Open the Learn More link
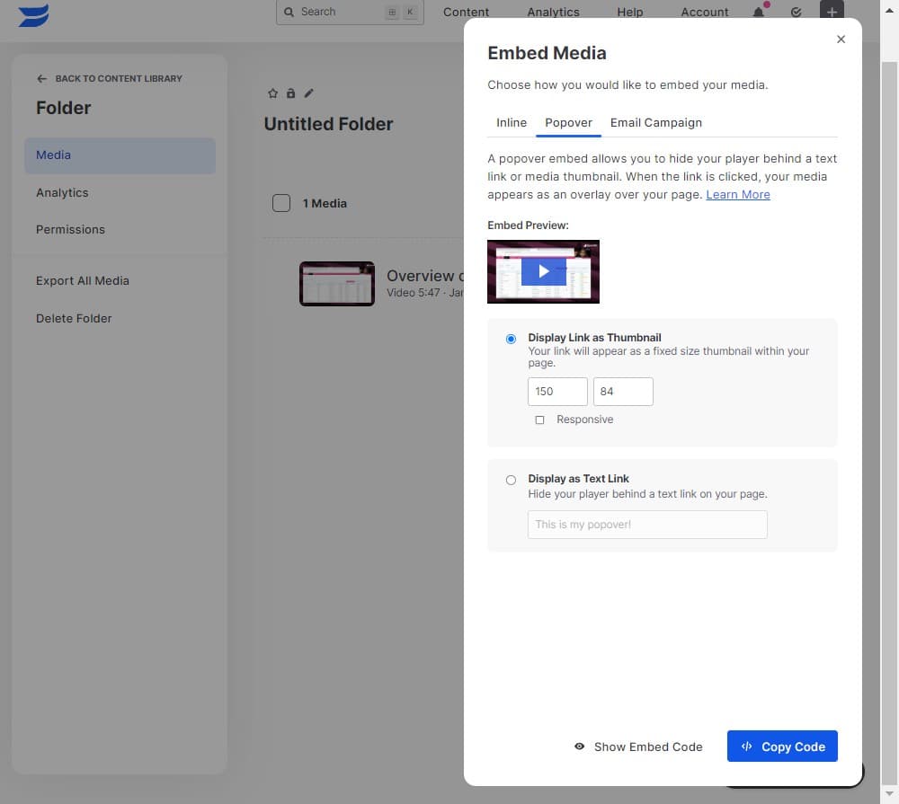Viewport: 899px width, 804px height. pyautogui.click(x=737, y=194)
